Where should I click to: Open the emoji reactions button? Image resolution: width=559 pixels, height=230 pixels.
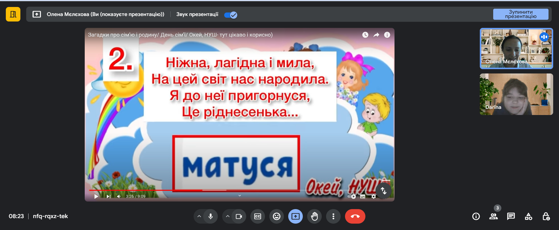[x=276, y=216]
